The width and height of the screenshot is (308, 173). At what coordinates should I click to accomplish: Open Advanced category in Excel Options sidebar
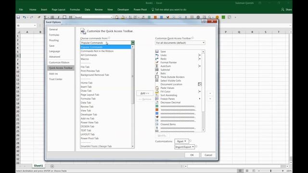(x=54, y=57)
